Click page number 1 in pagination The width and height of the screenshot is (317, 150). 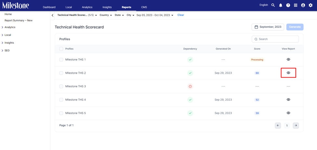(287, 125)
